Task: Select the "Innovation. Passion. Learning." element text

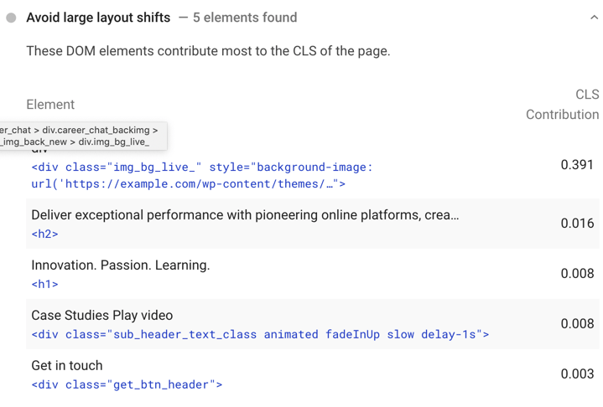Action: (121, 265)
